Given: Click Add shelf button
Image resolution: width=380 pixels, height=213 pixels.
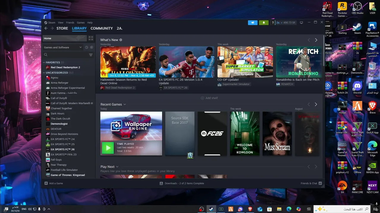Looking at the screenshot, I should [x=209, y=98].
